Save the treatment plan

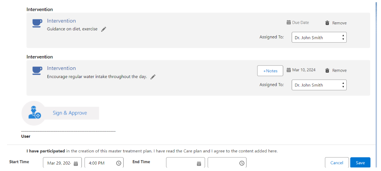tap(360, 163)
